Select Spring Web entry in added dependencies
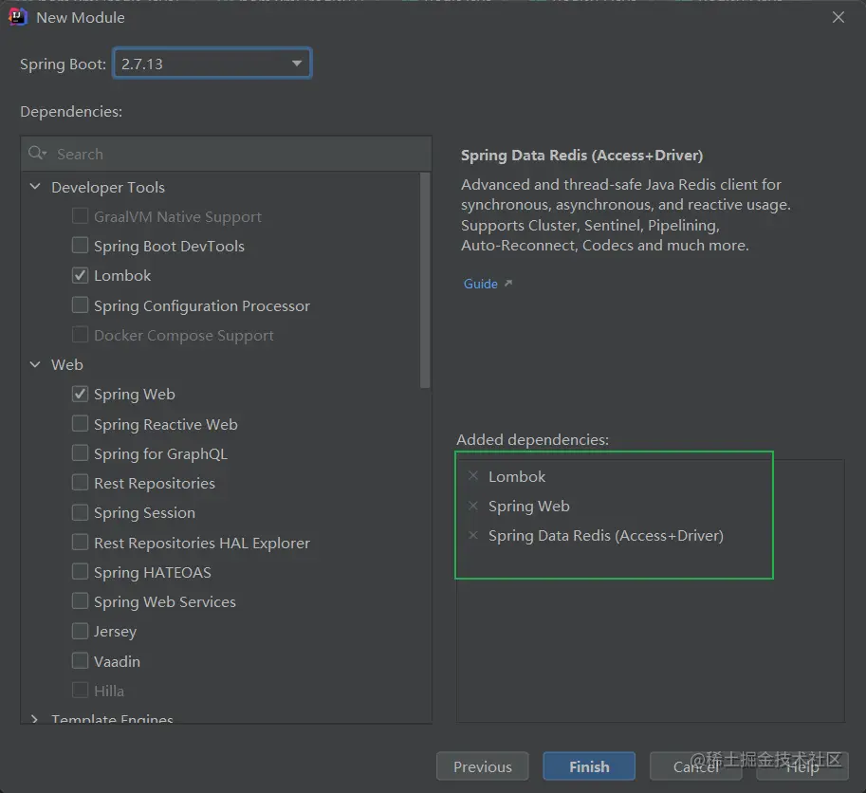Screen dimensions: 866x793 [x=528, y=507]
